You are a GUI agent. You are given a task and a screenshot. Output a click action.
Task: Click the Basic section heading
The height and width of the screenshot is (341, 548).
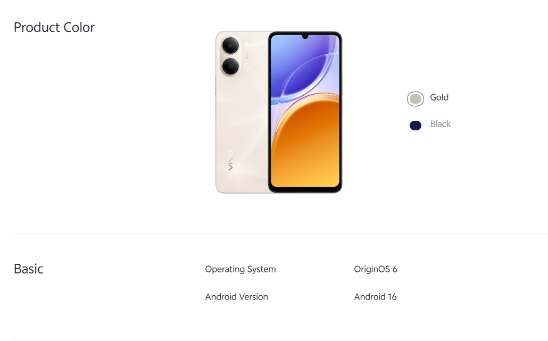[29, 269]
